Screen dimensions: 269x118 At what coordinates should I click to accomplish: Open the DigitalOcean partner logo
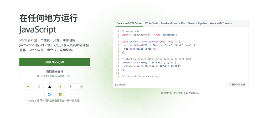(x=49, y=94)
